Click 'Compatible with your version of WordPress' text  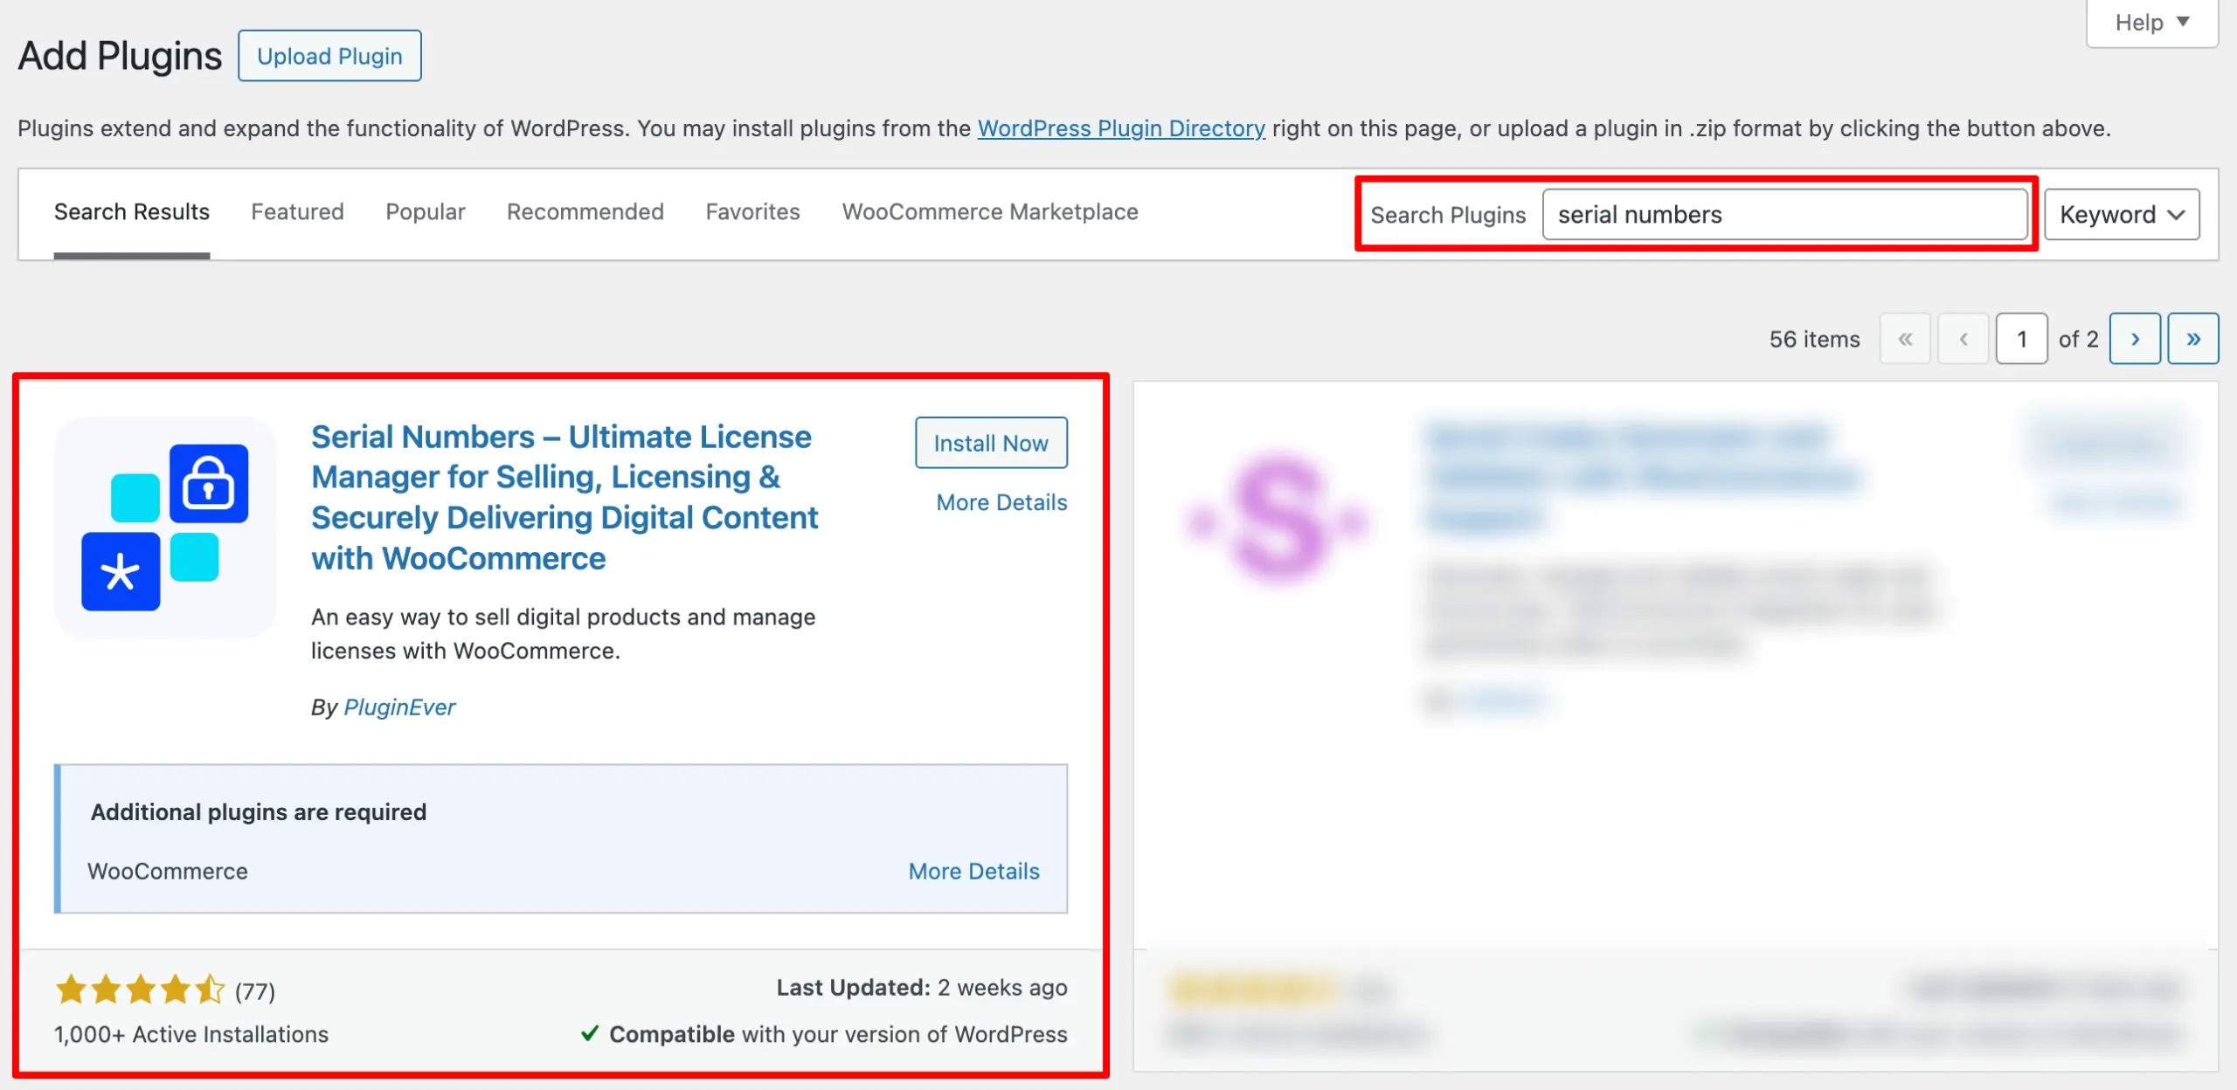pos(838,1034)
